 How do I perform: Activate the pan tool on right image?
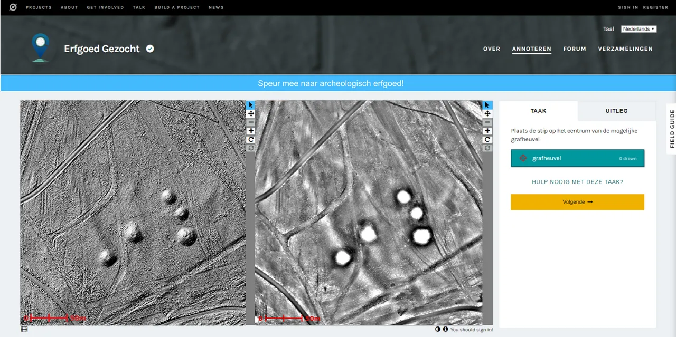coord(487,113)
